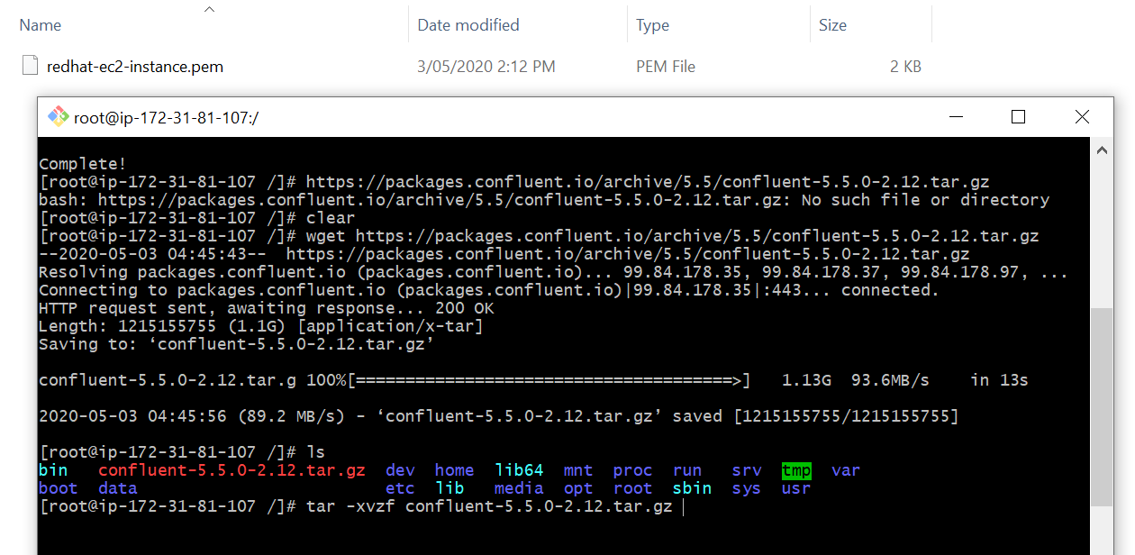Click the 'var' directory in ls output
Viewport: 1135px width, 555px height.
point(846,470)
